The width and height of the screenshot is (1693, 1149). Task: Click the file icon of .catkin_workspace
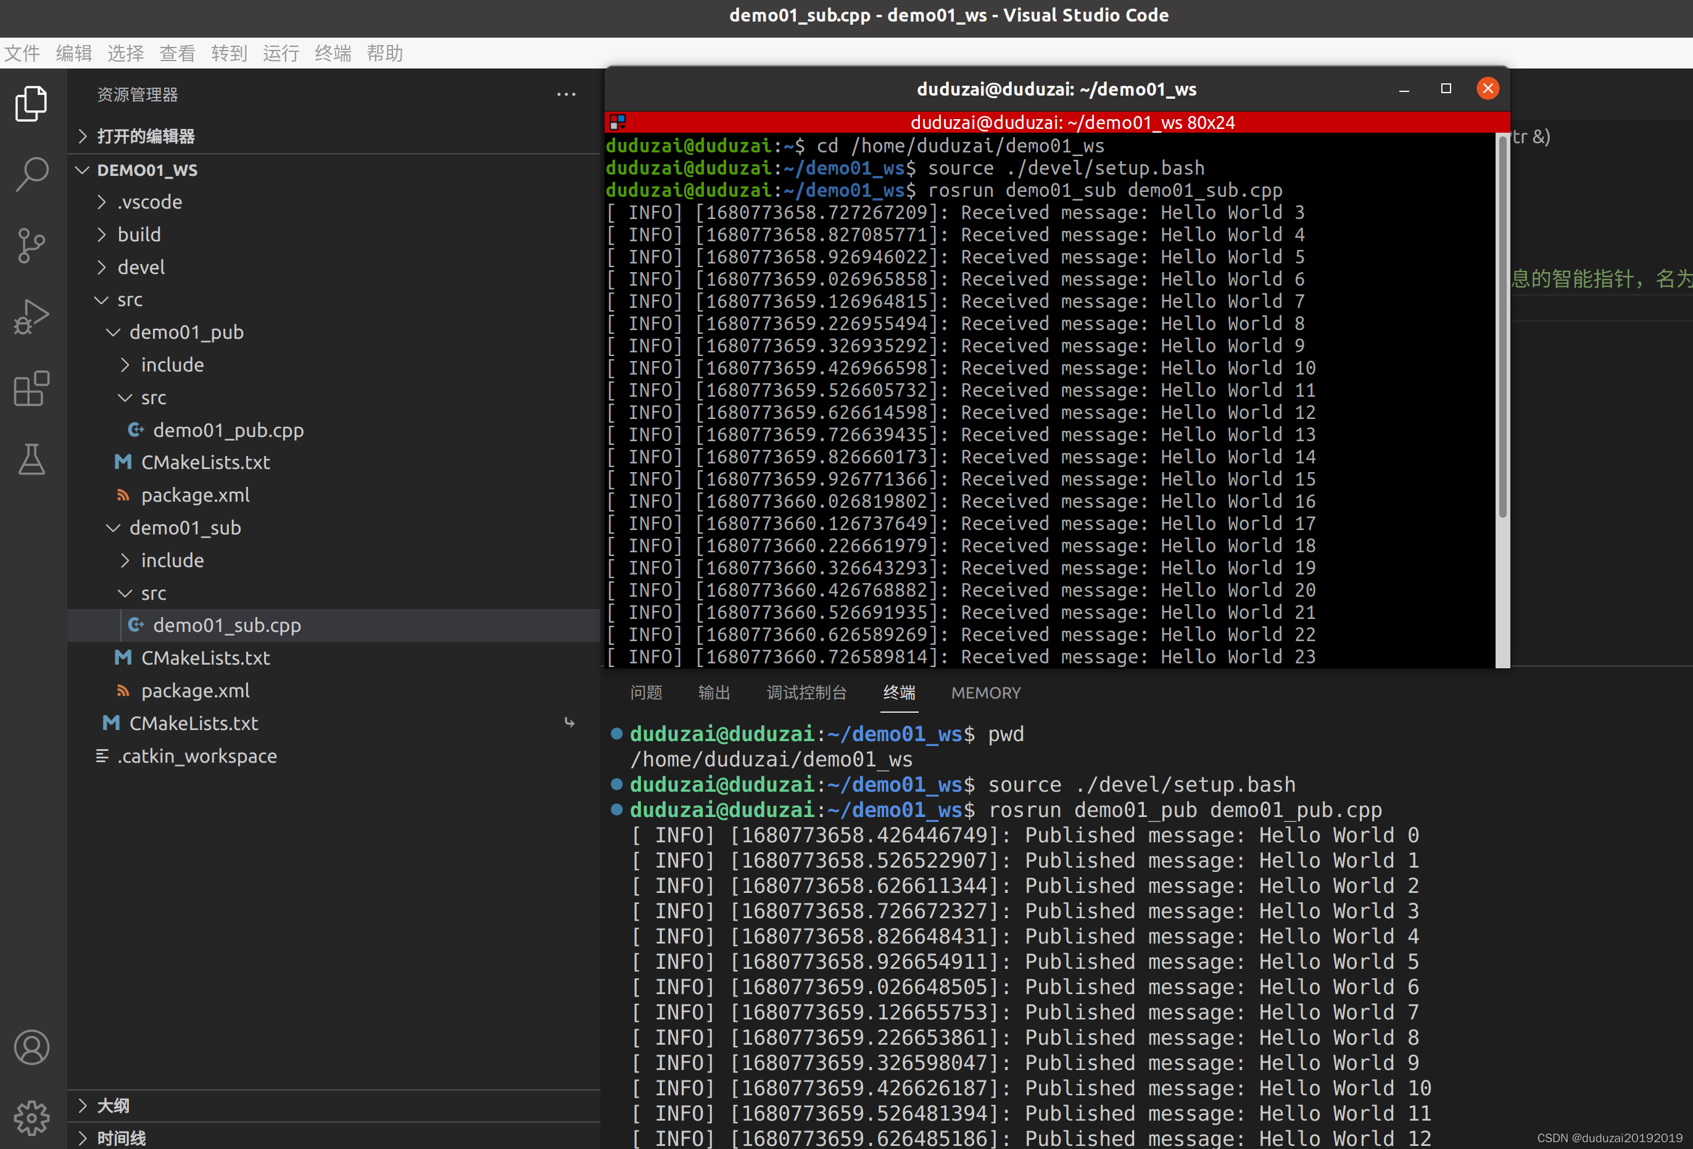point(102,757)
